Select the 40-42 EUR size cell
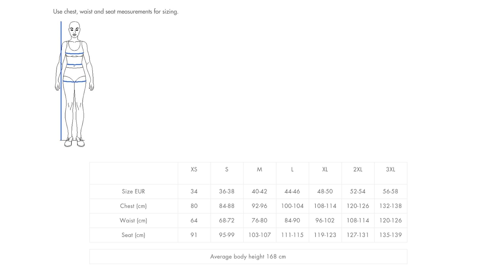Screen dimensions: 492x277 (x=259, y=192)
